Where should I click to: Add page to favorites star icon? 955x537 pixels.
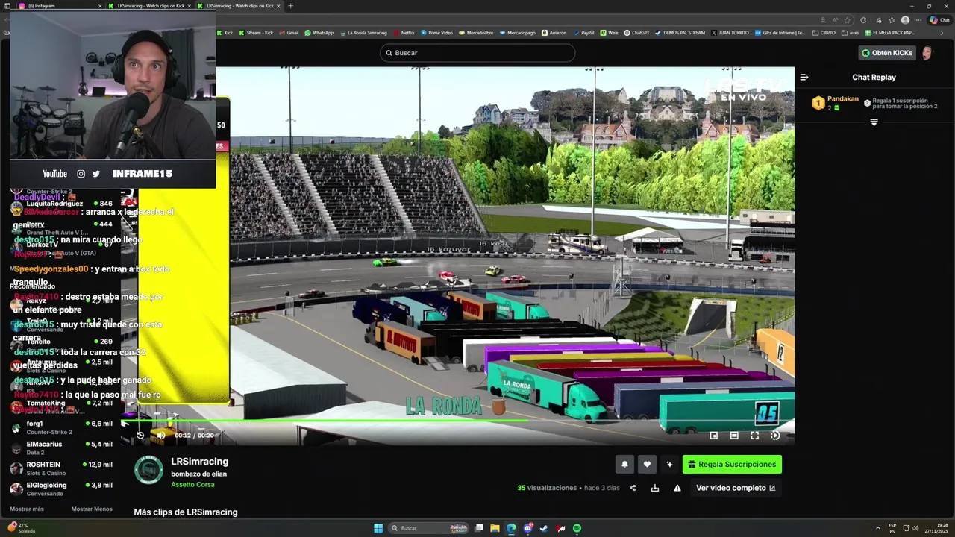(x=847, y=20)
